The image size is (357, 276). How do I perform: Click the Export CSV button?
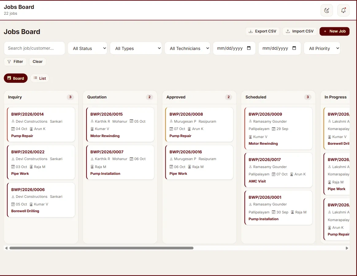(x=262, y=31)
